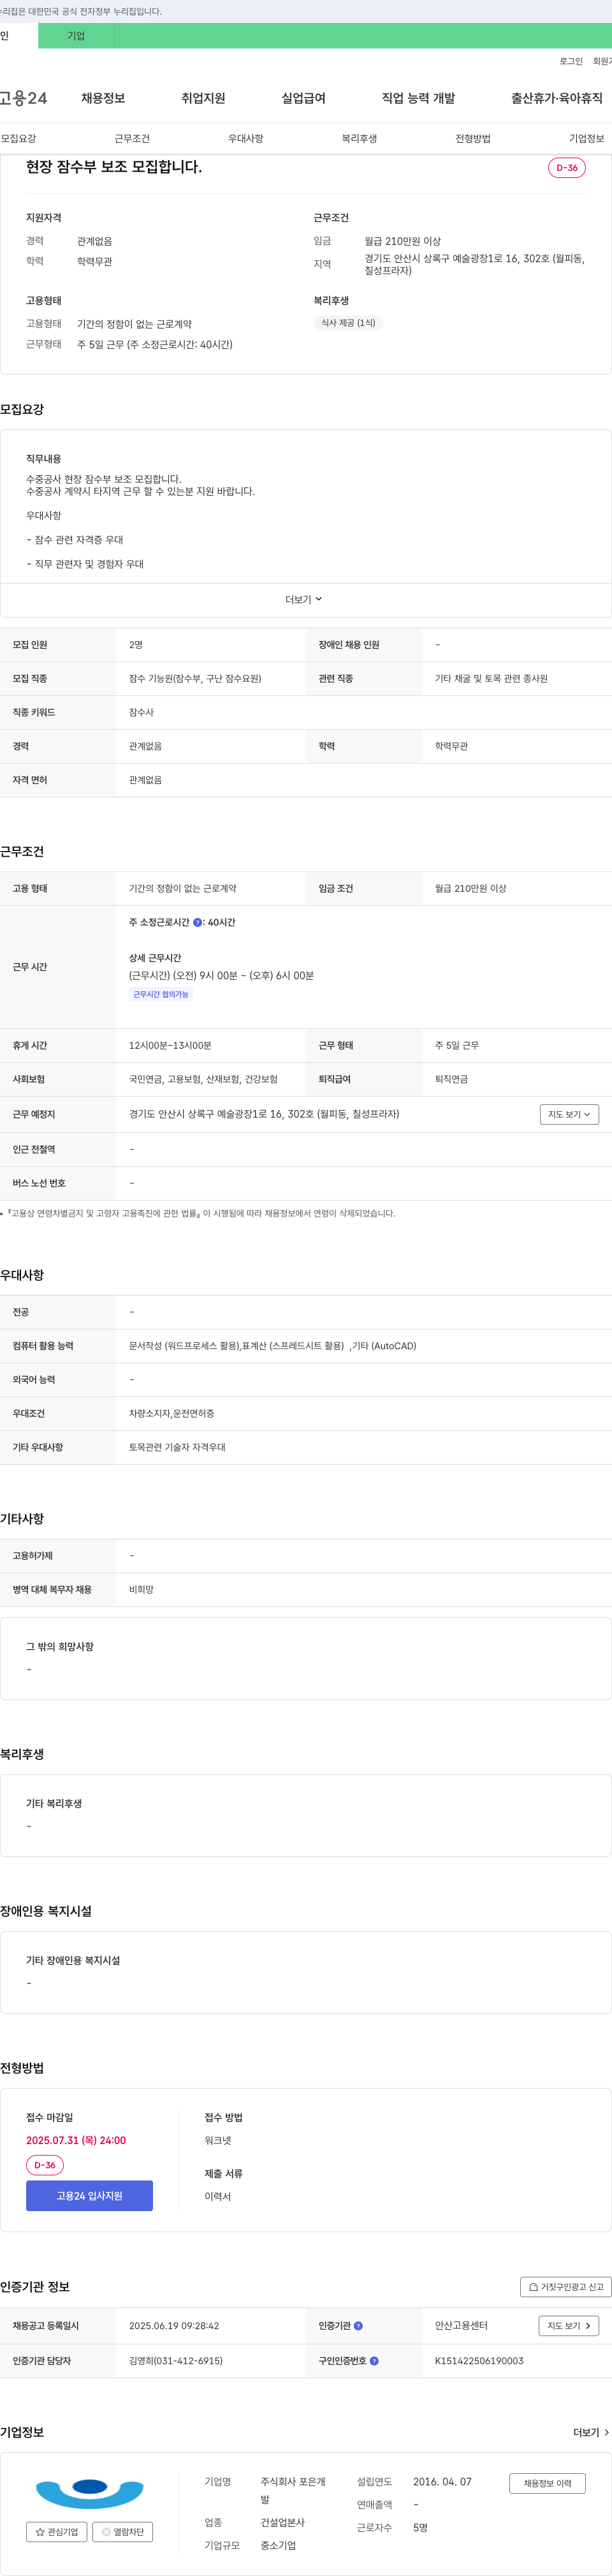Open 기업정보 더보기 link
The height and width of the screenshot is (2576, 612).
[x=591, y=2432]
